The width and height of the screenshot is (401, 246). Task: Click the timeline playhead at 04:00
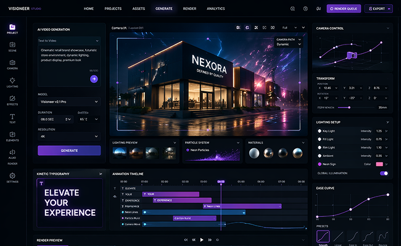pyautogui.click(x=221, y=182)
